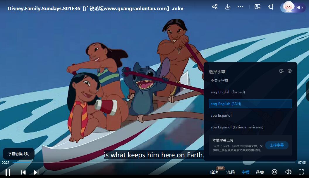Pause the video playback
This screenshot has height=178, width=309.
(8, 172)
